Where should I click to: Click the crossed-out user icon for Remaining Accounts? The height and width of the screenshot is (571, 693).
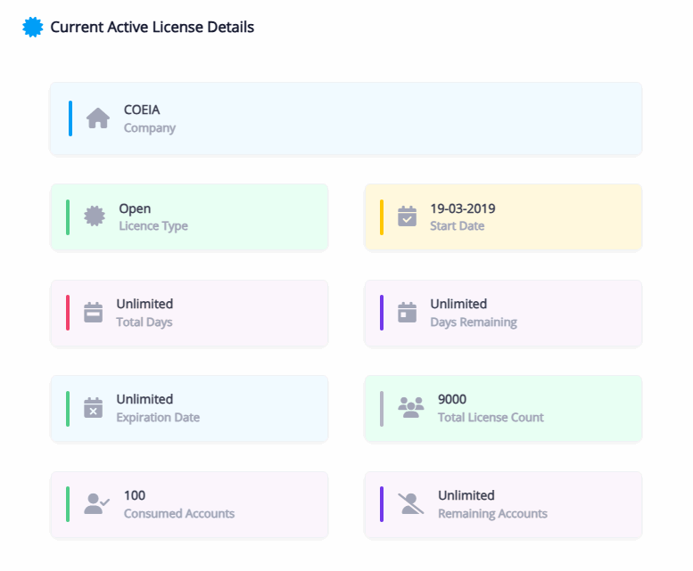[x=411, y=504]
